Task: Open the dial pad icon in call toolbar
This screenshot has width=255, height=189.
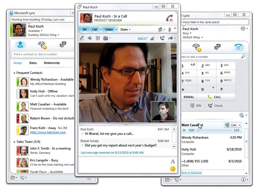Action: coord(98,38)
